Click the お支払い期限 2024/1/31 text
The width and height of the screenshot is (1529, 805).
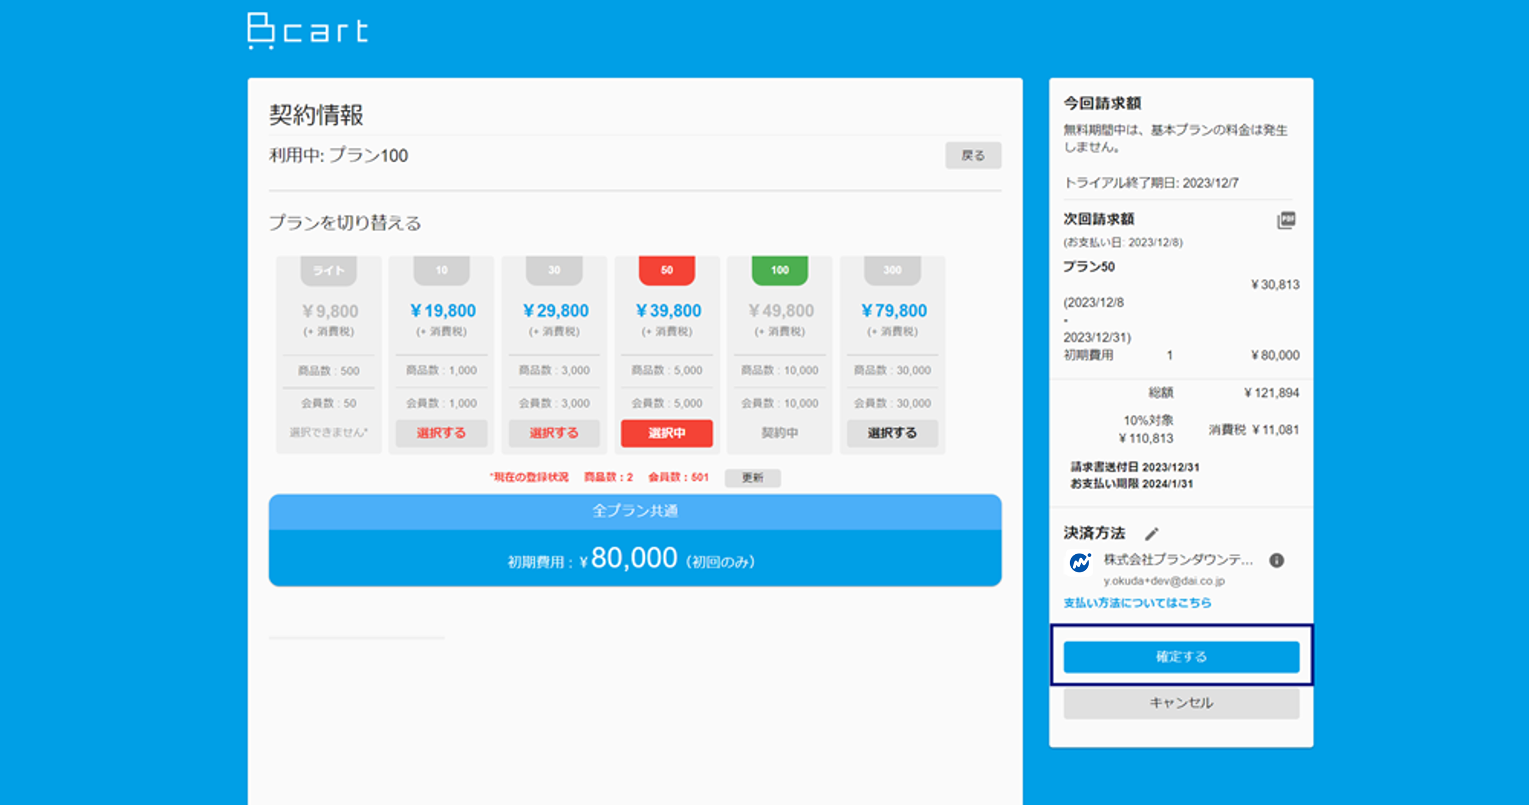click(x=1131, y=484)
